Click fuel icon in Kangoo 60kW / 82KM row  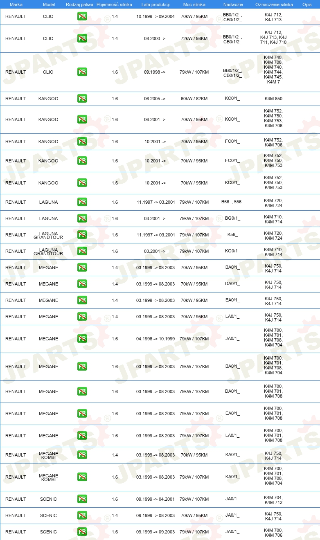pyautogui.click(x=82, y=99)
